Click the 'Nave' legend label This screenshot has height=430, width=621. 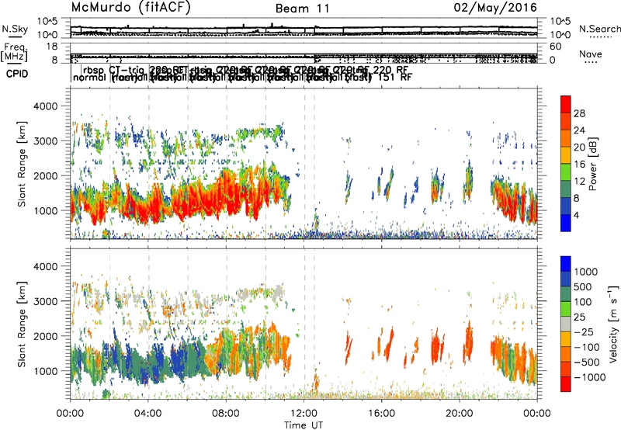point(591,54)
